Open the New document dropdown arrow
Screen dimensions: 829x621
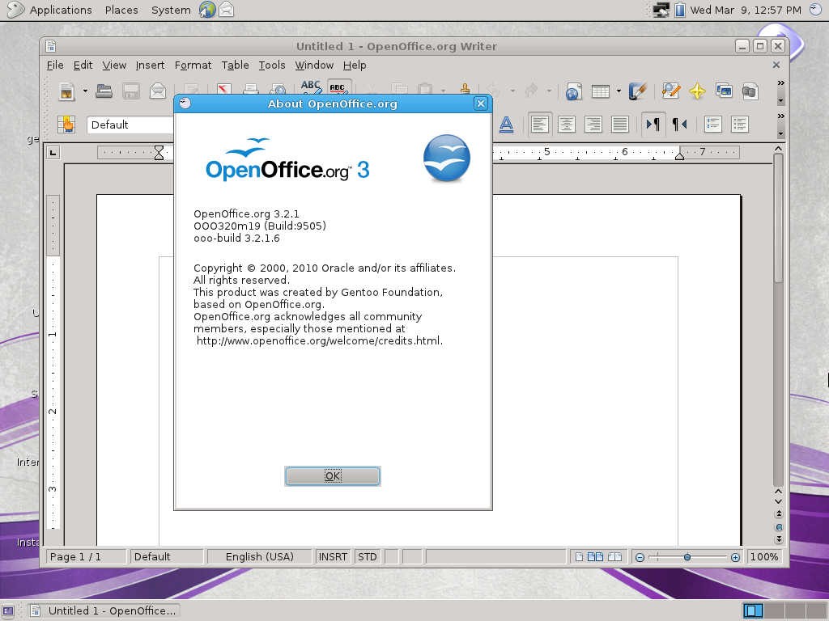[84, 91]
